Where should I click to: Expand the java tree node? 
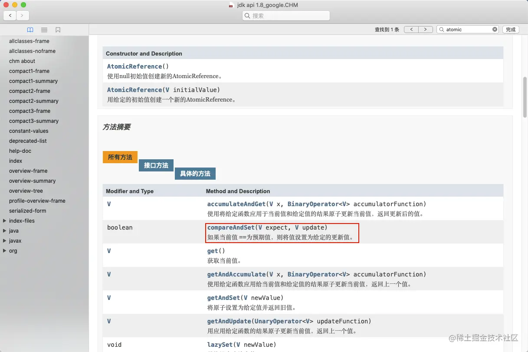(x=4, y=231)
